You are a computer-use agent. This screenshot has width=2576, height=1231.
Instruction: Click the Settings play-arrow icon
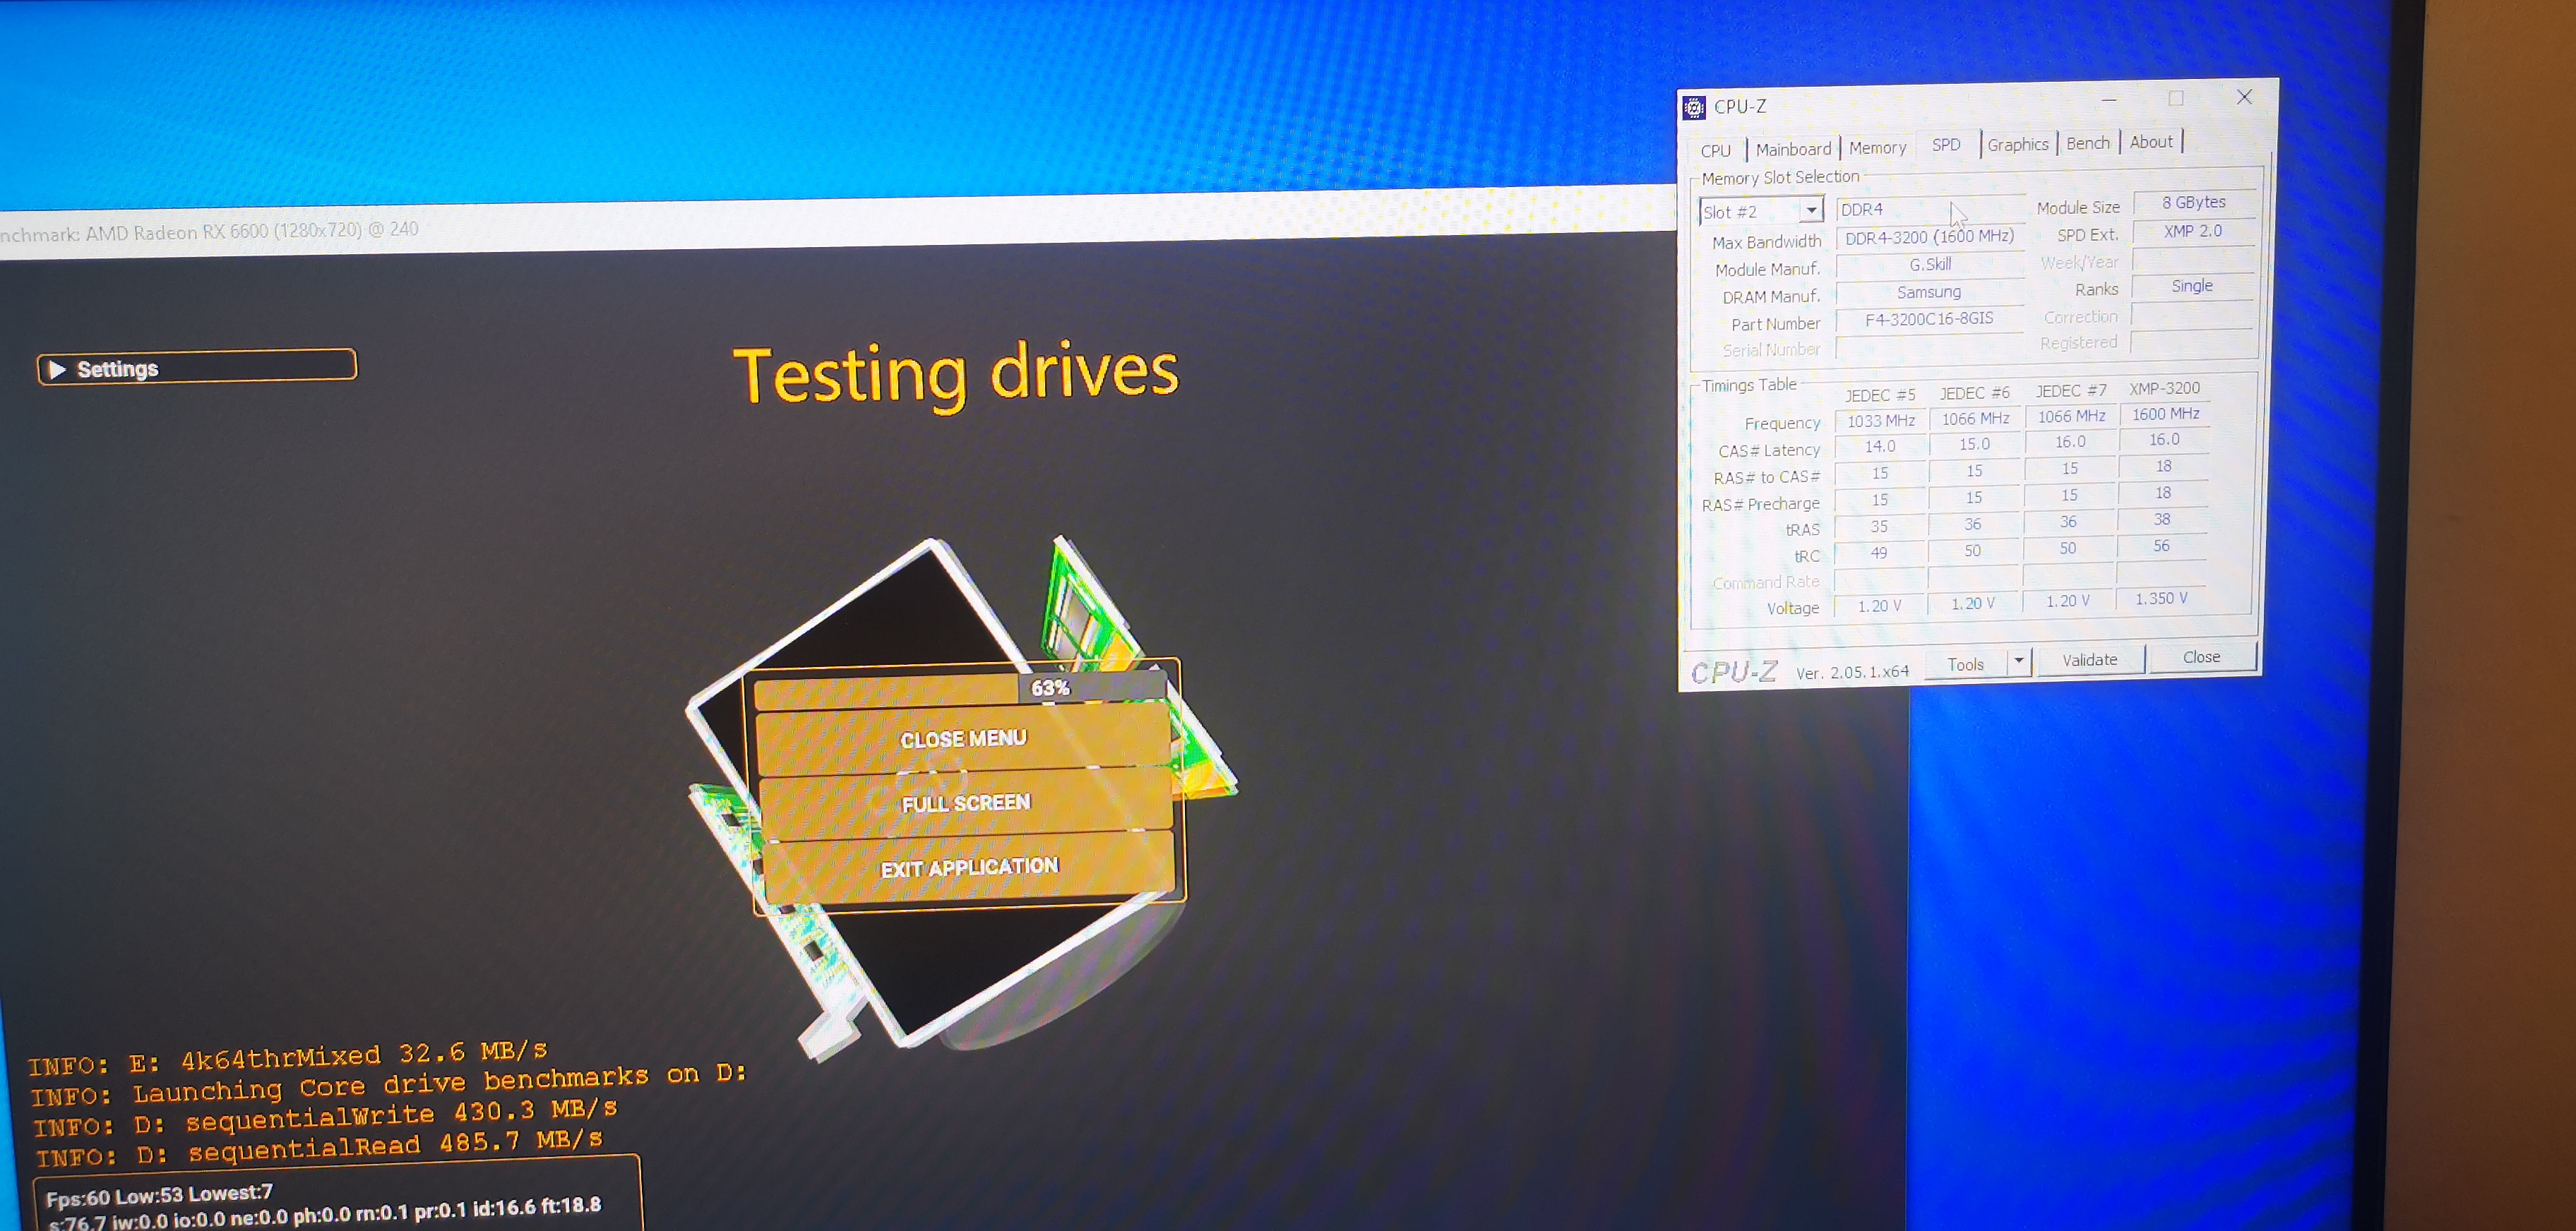pos(57,370)
